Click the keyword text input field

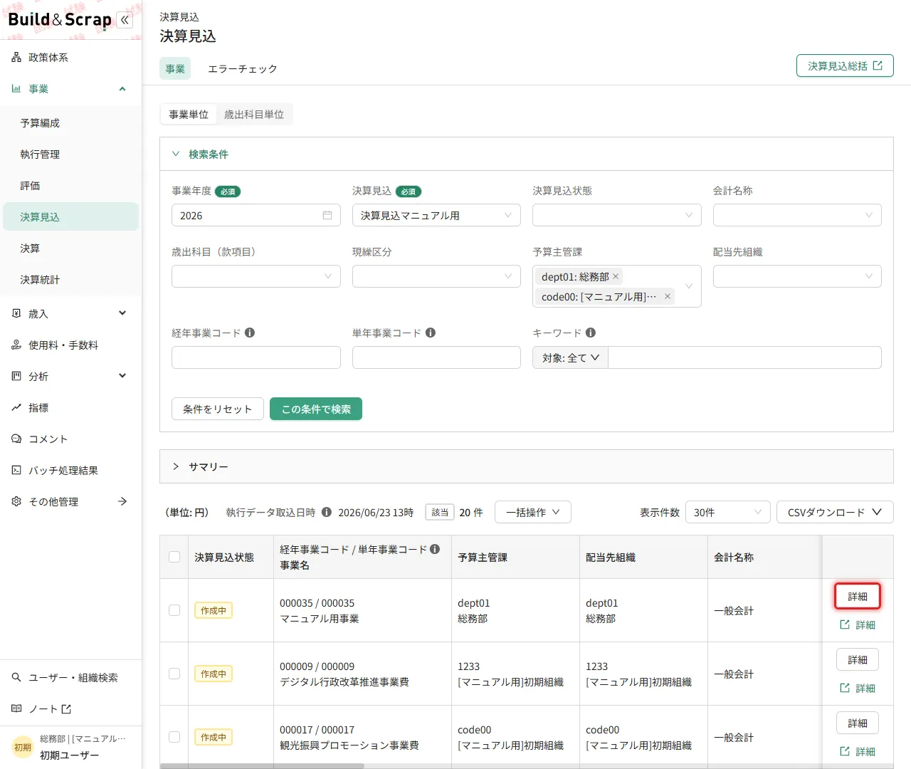(x=744, y=357)
